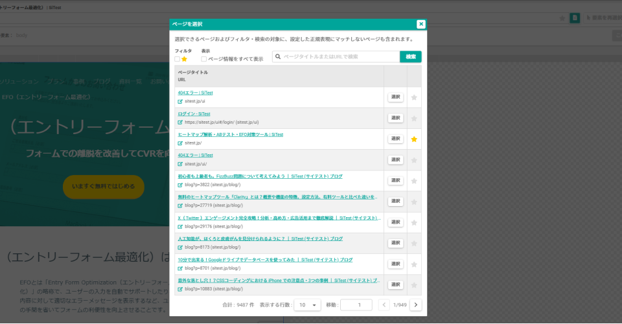Image resolution: width=622 pixels, height=324 pixels.
Task: Open 意外な落とし穴！？CSSコーディング link
Action: tap(279, 281)
